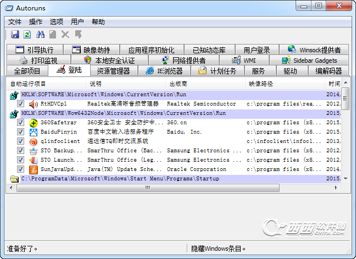The height and width of the screenshot is (259, 356).
Task: Switch to the 打印监视 tab
Action: coord(38,60)
